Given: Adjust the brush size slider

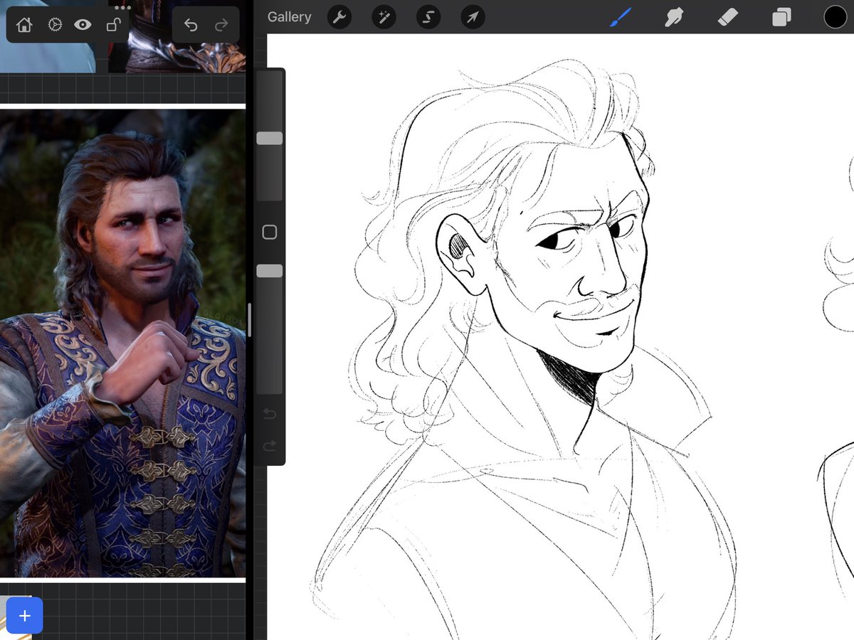Looking at the screenshot, I should tap(269, 137).
